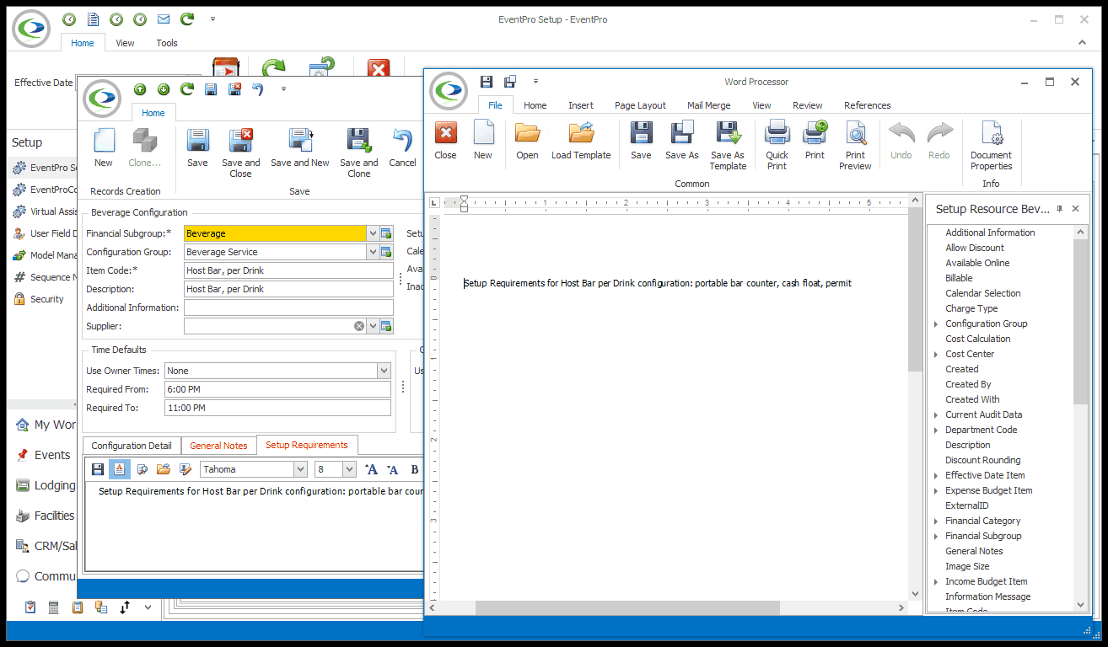Click the Grow Font icon in Setup Requirements toolbar
The width and height of the screenshot is (1108, 647).
(x=371, y=469)
